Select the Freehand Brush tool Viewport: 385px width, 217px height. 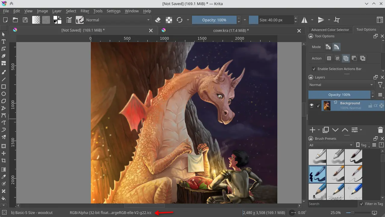pyautogui.click(x=4, y=72)
